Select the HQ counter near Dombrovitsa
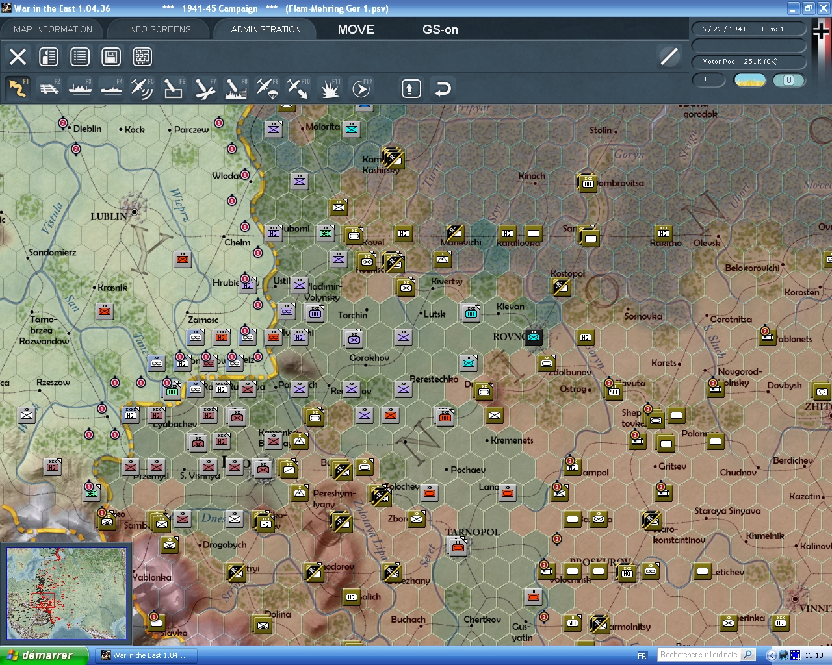Screen dimensions: 832x665 (x=588, y=183)
